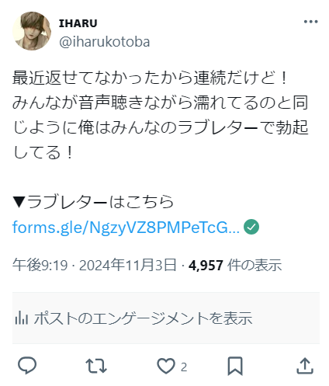Share the post with the upload icon

(305, 366)
